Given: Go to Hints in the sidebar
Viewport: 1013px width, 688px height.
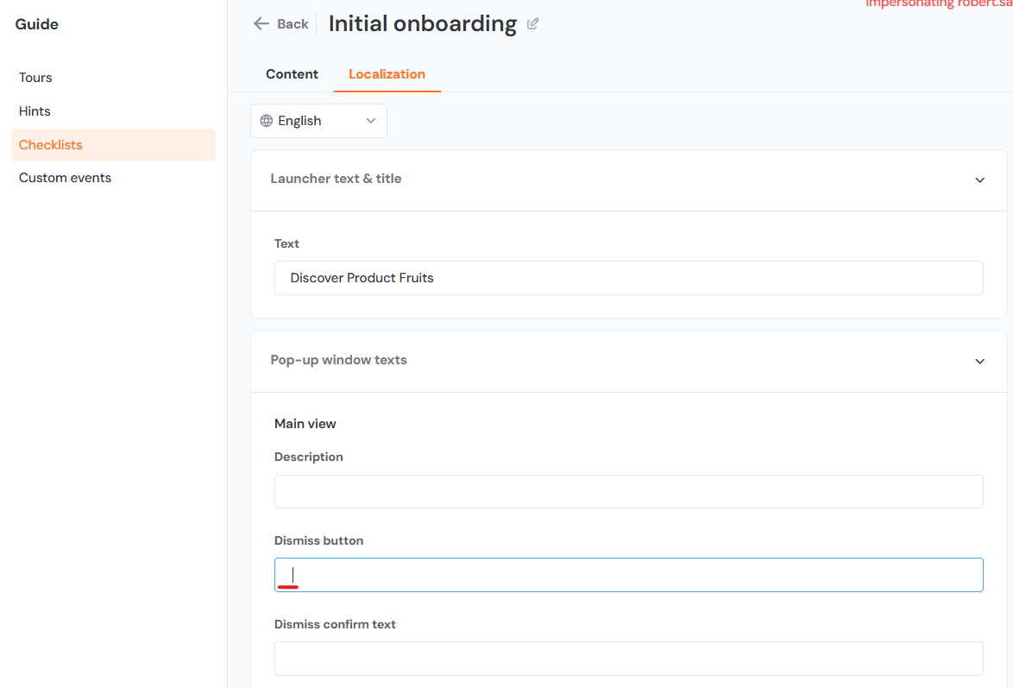Looking at the screenshot, I should (x=35, y=111).
